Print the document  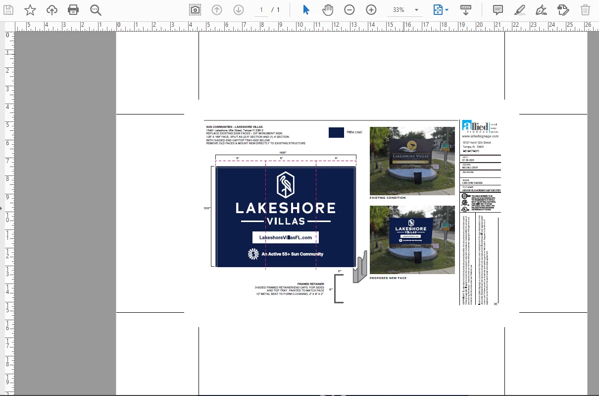[x=73, y=10]
